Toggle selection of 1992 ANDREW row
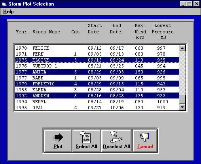The height and width of the screenshot is (164, 201). point(97,96)
